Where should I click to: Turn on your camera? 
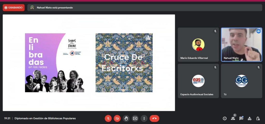pos(117,118)
